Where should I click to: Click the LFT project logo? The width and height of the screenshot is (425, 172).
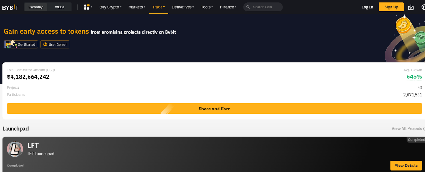click(15, 149)
